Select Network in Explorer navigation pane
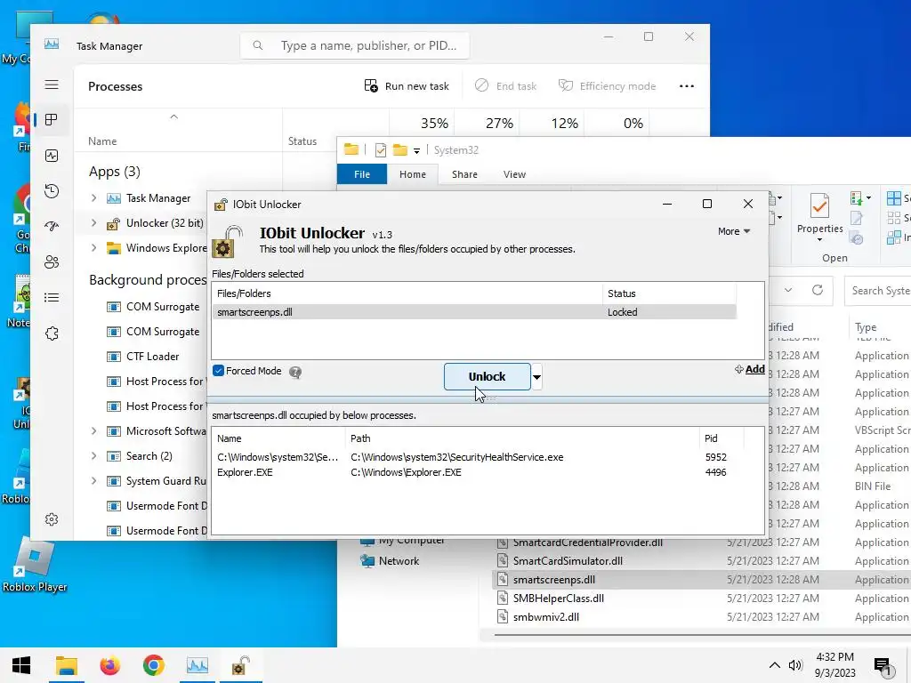 click(x=391, y=561)
